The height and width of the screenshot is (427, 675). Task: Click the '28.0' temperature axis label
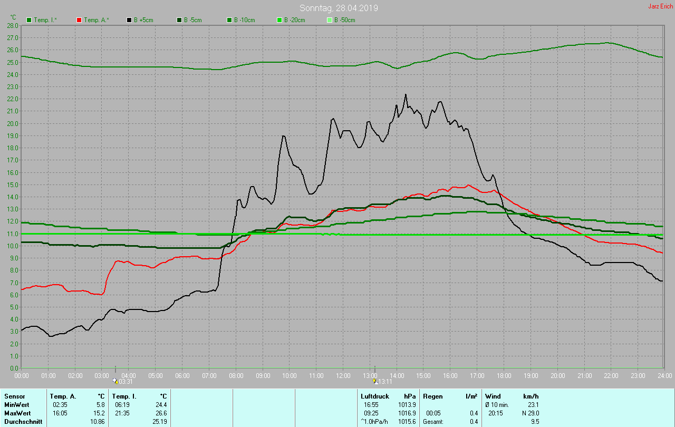13,25
